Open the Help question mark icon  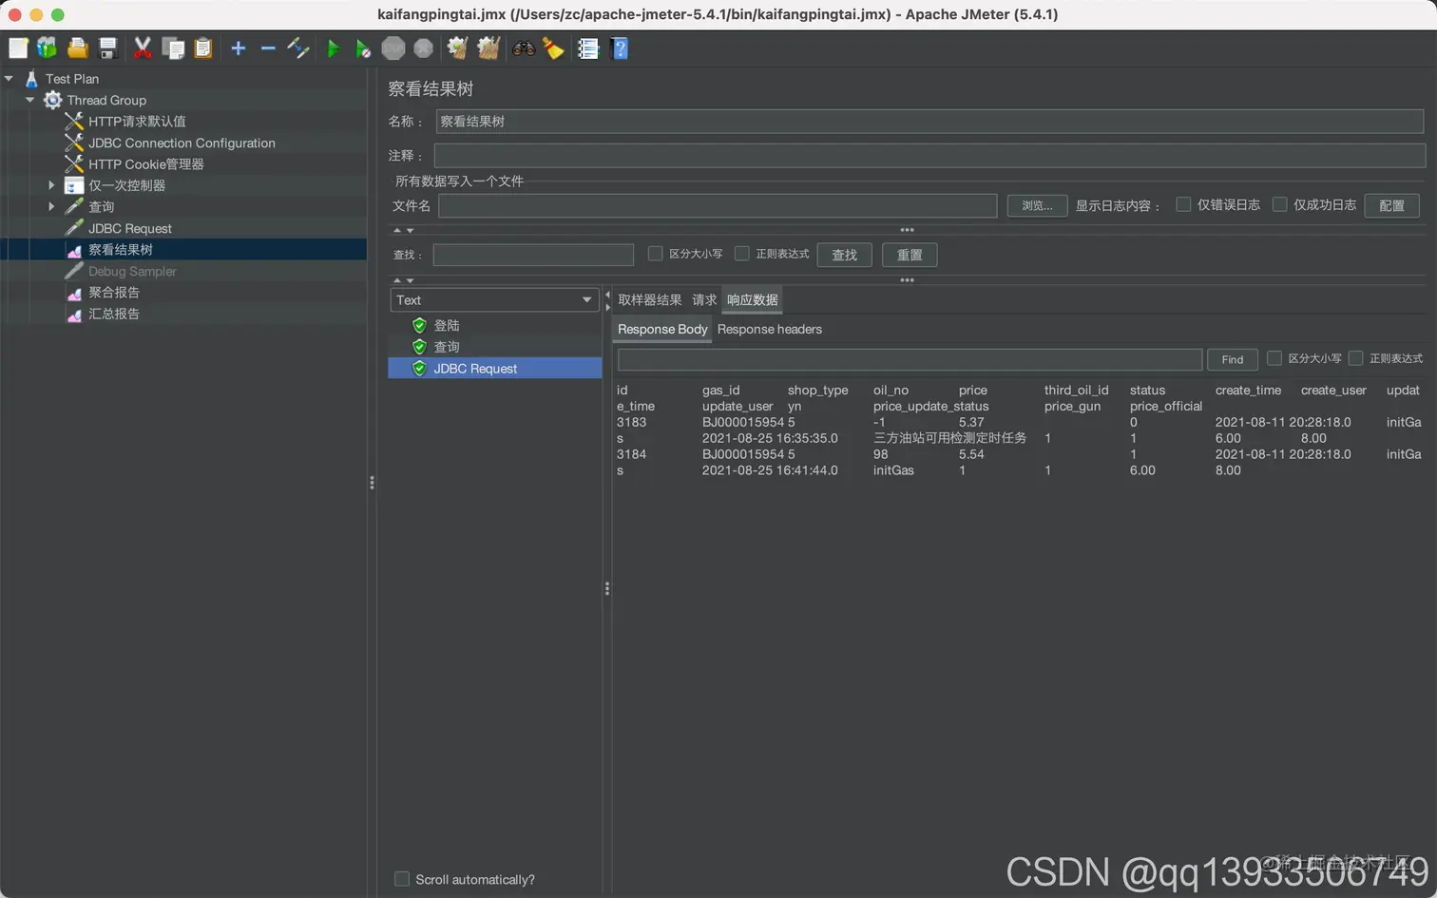point(620,48)
